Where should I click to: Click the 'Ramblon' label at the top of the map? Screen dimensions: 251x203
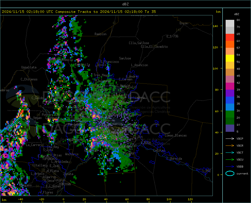(100, 34)
